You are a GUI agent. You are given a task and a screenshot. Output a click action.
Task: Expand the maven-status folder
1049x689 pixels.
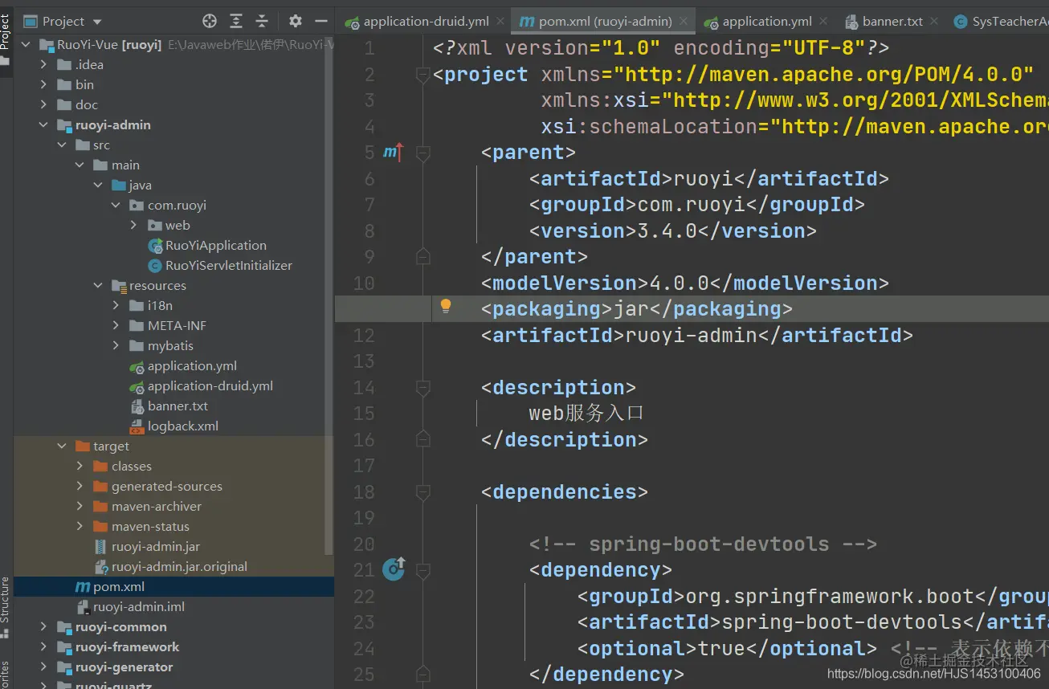click(80, 527)
